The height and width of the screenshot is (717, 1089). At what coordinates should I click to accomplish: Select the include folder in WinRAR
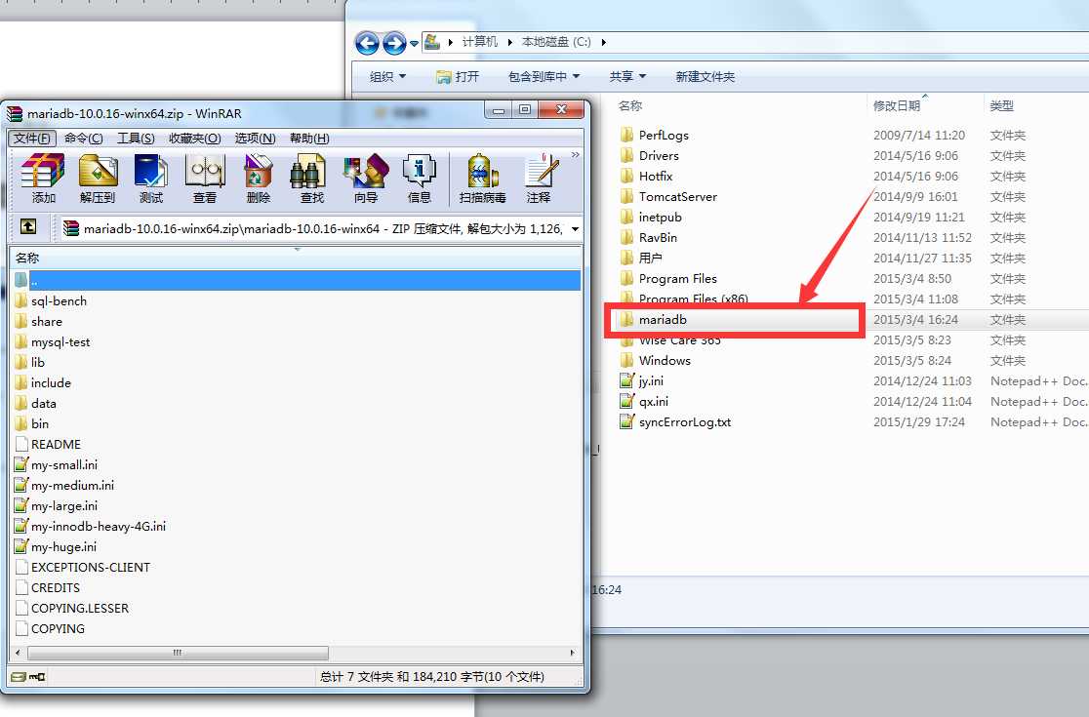pos(42,382)
